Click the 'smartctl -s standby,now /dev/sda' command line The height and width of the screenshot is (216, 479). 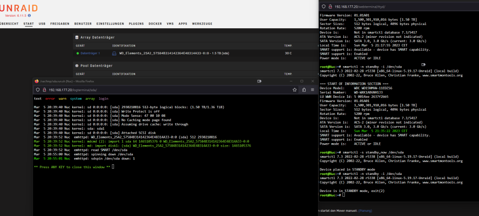[372, 152]
